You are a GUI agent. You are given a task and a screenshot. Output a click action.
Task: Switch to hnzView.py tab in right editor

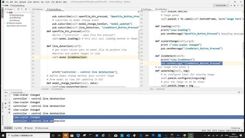(147, 9)
